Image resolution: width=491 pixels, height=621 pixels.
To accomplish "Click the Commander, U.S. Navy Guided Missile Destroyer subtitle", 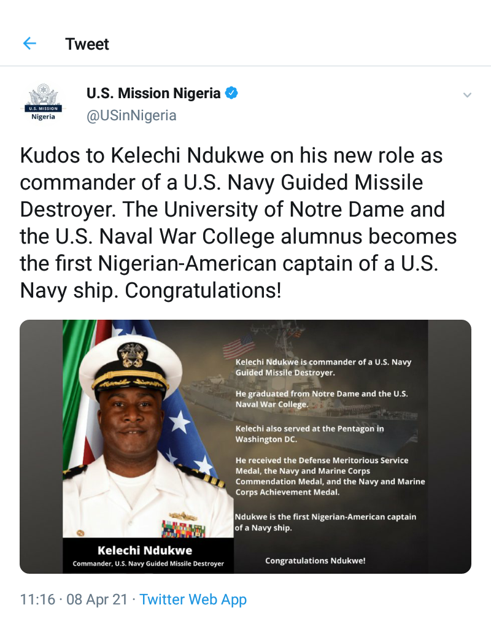I will [148, 563].
